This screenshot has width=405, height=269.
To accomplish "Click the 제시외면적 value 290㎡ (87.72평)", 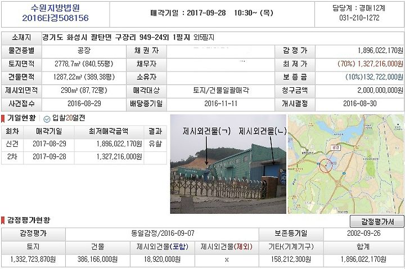I will [x=84, y=90].
